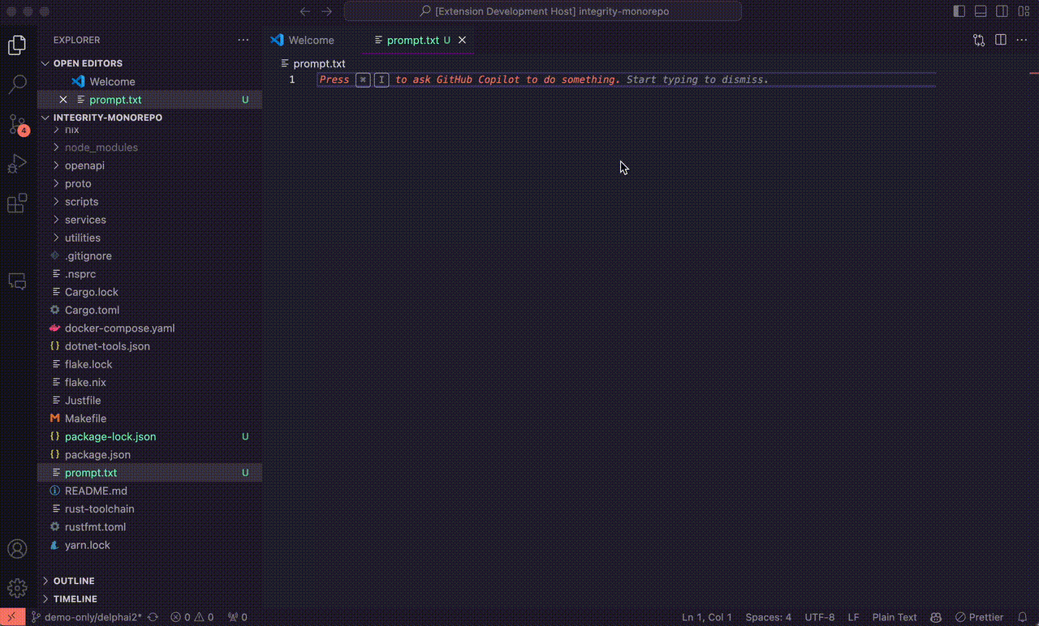Open the Extensions view
This screenshot has width=1039, height=626.
coord(17,204)
